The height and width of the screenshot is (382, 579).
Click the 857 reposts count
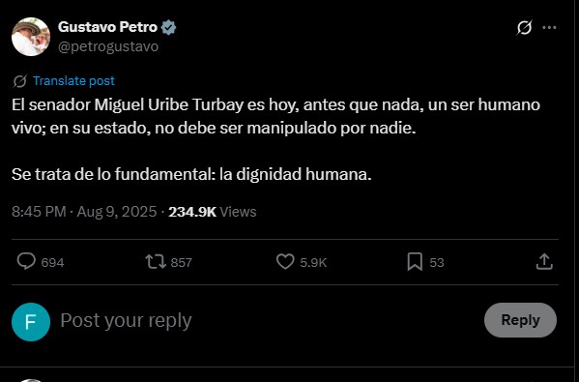(x=182, y=262)
